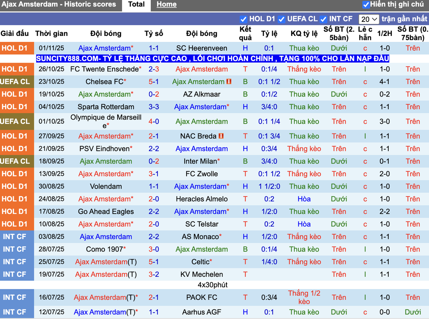This screenshot has height=319, width=429.
Task: Toggle the 'Hiển thị ghi chú' checkbox
Action: [366, 4]
